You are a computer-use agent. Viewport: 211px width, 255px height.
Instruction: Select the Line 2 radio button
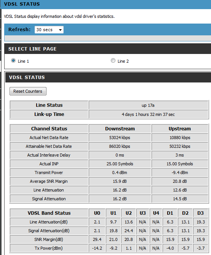click(113, 61)
